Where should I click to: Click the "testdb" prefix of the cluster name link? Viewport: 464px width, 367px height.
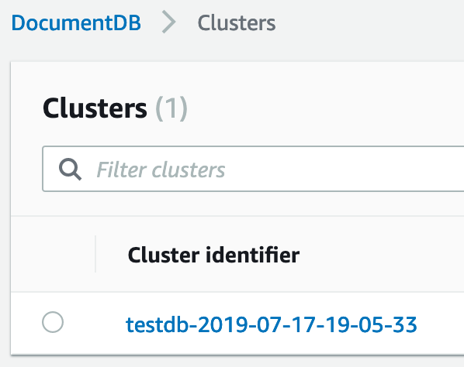click(x=158, y=324)
